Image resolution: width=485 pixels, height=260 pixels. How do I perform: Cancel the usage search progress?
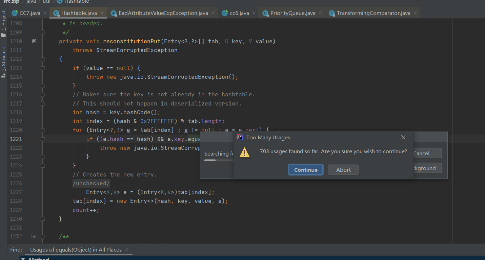[427, 153]
